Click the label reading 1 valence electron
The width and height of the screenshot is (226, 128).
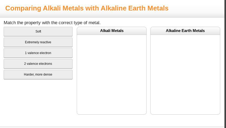(x=38, y=53)
